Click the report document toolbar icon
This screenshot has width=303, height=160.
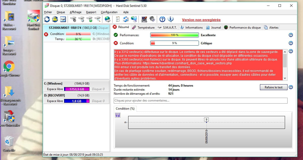pyautogui.click(x=118, y=19)
